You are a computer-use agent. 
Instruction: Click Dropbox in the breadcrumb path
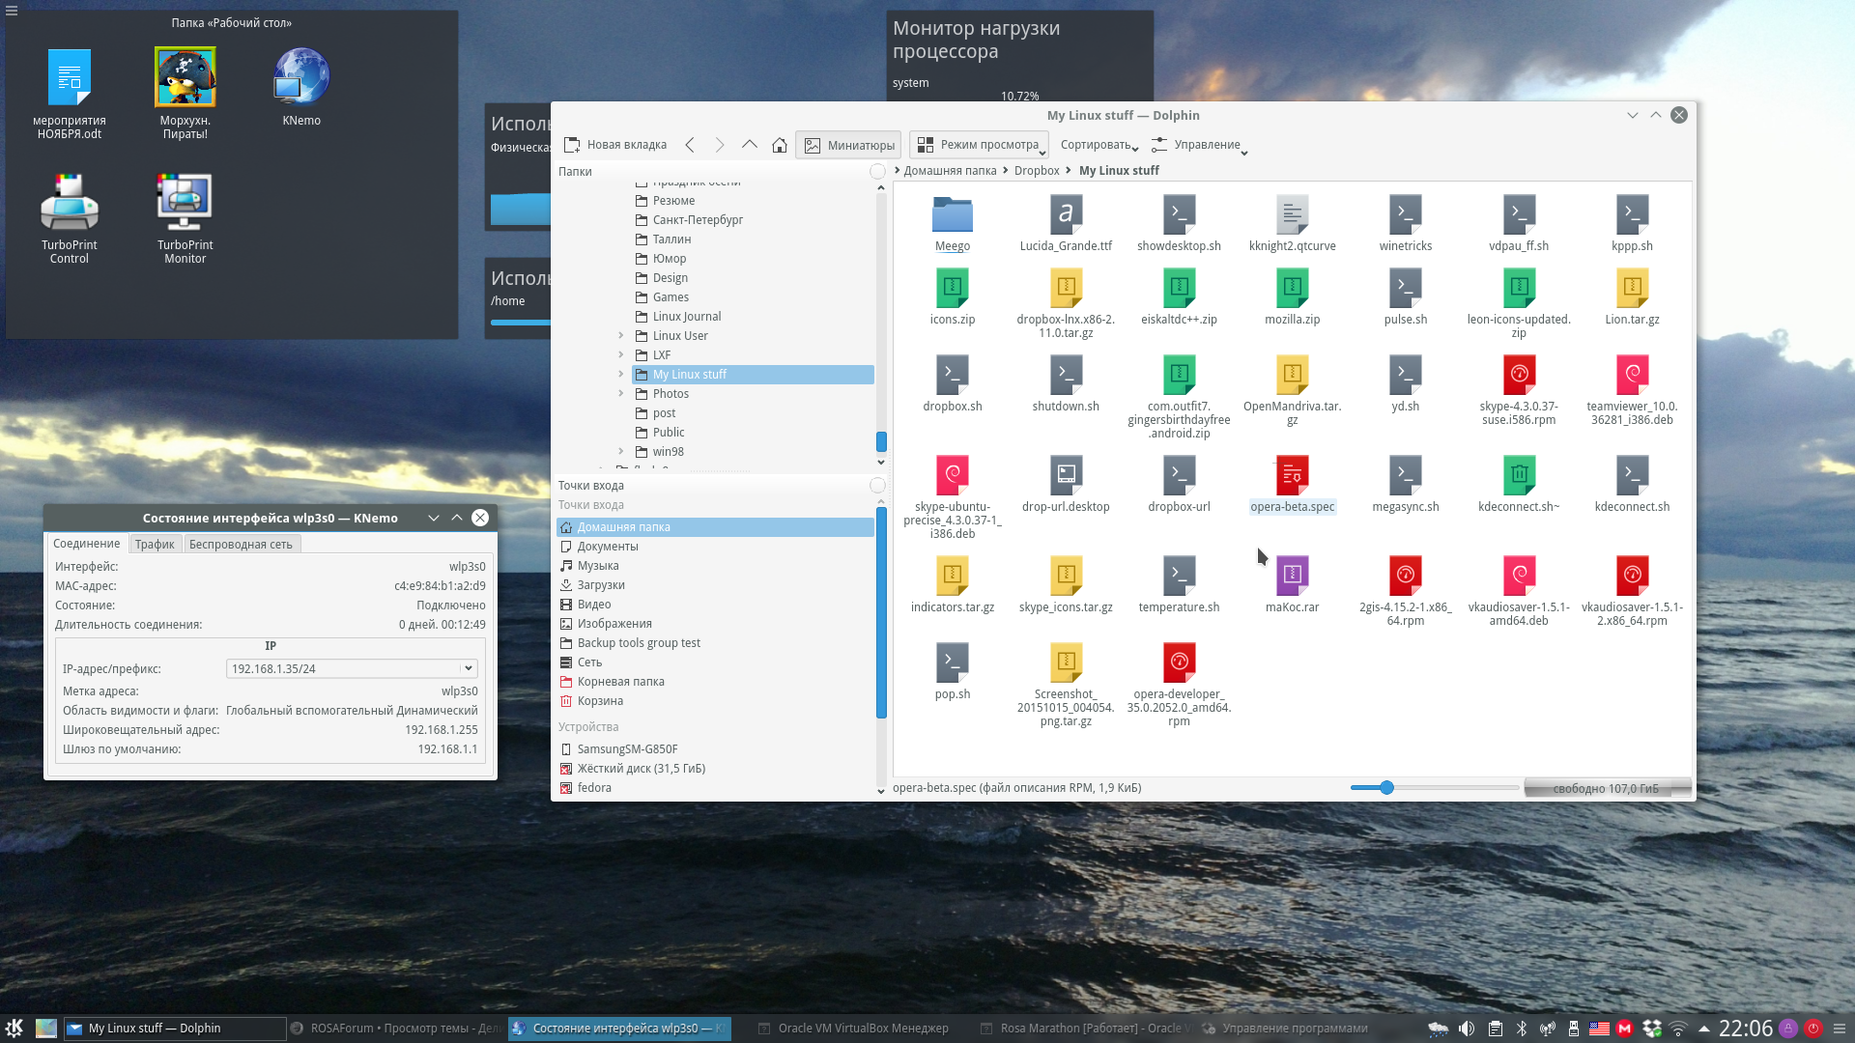[1037, 171]
